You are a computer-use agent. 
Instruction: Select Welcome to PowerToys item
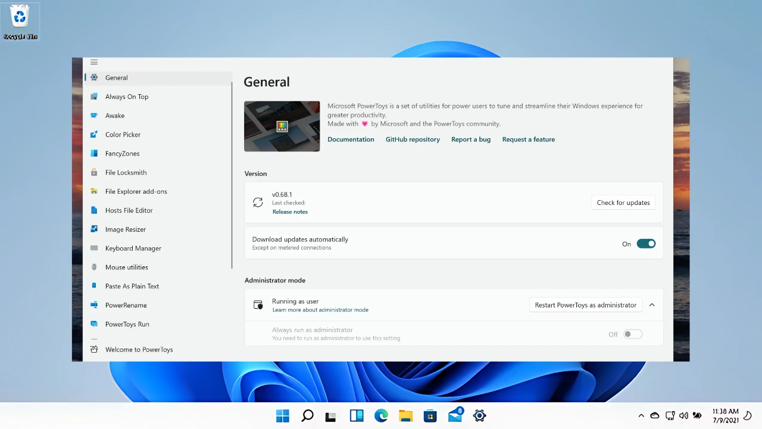click(x=158, y=350)
